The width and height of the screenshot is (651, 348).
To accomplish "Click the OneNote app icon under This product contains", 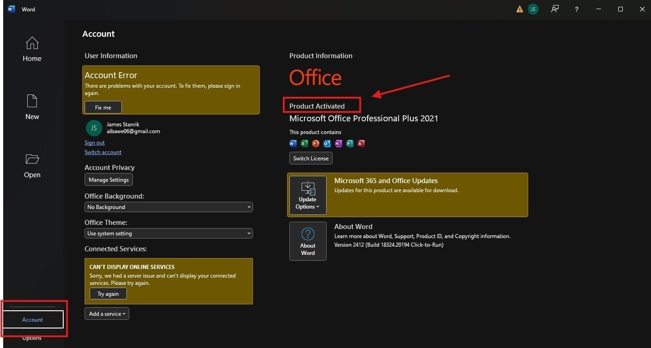I will click(338, 144).
